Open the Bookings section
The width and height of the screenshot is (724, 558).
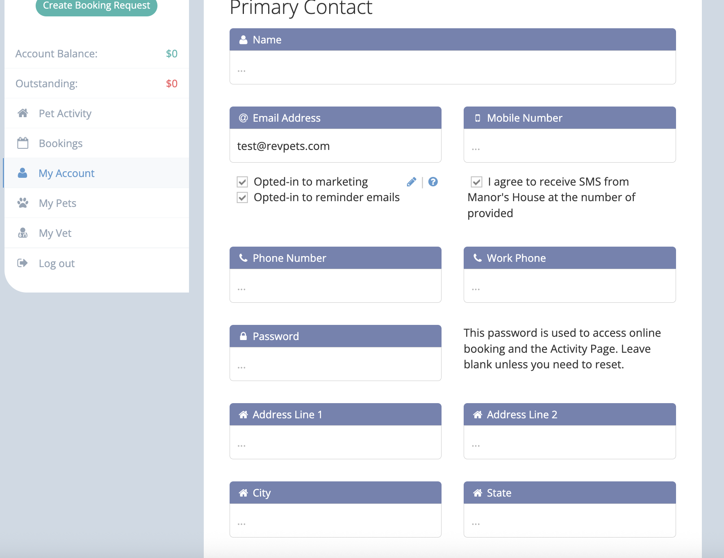(x=61, y=143)
